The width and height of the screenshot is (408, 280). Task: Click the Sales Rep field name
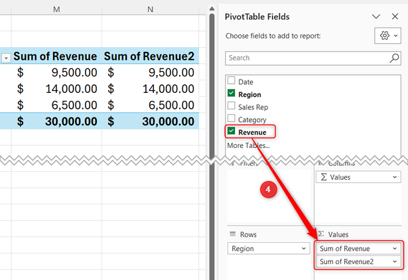click(253, 107)
